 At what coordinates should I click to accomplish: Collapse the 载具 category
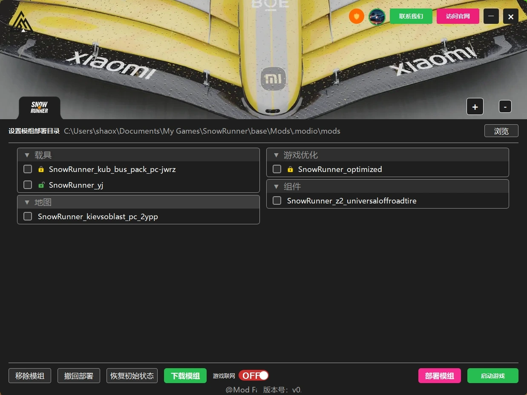27,155
